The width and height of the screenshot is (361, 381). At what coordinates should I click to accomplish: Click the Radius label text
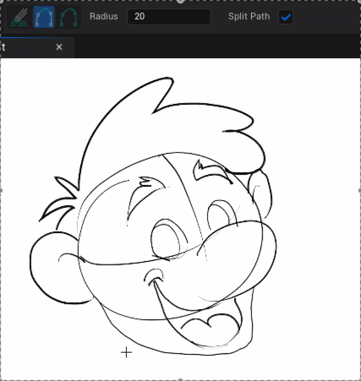104,17
